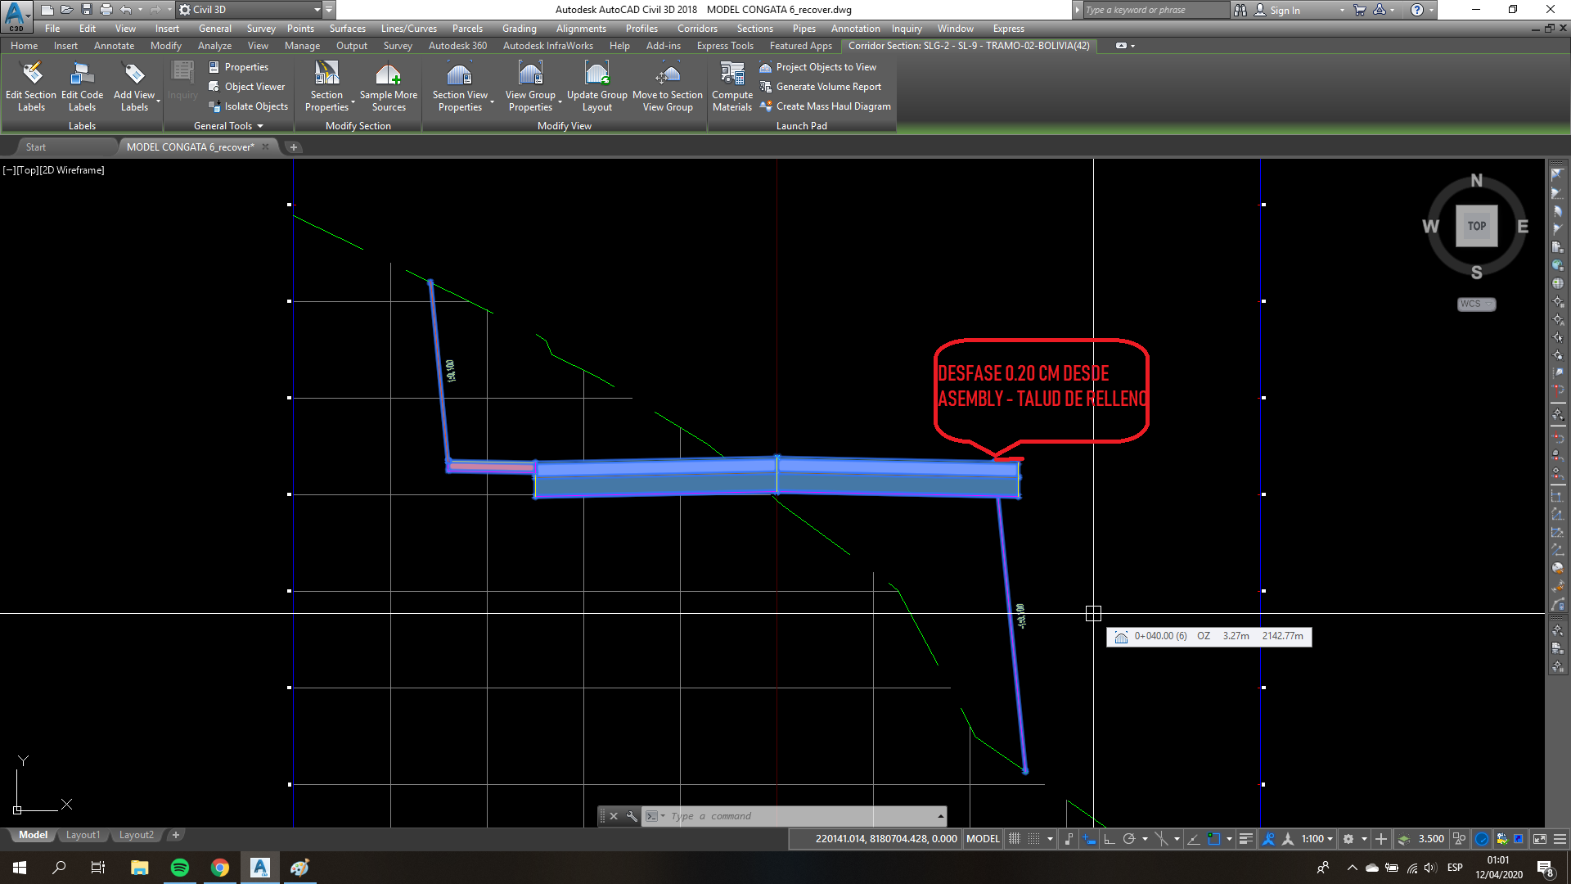1571x884 pixels.
Task: Customize command line wrench icon
Action: point(632,816)
